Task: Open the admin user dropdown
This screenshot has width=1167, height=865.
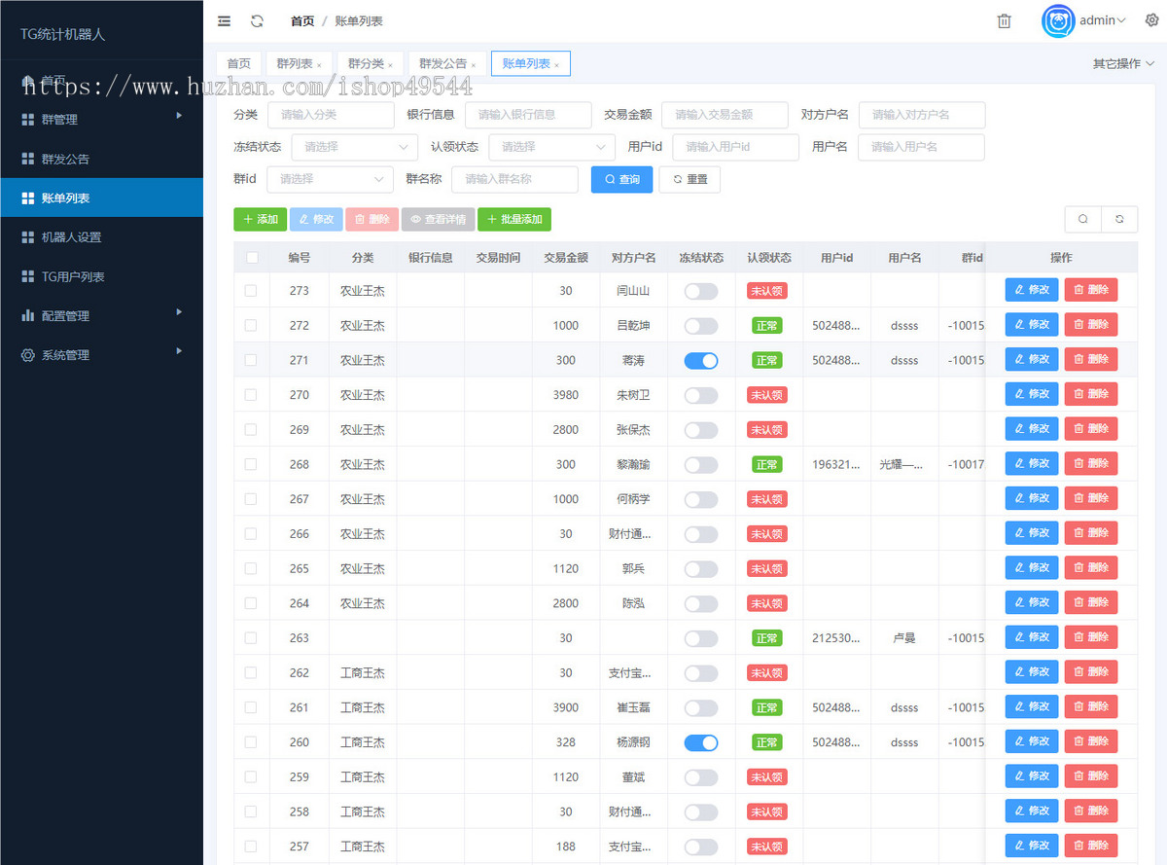Action: pyautogui.click(x=1103, y=20)
